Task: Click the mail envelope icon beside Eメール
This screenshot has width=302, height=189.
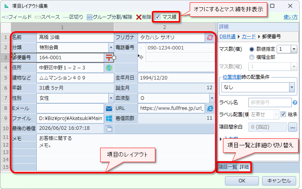Action: tap(109, 108)
